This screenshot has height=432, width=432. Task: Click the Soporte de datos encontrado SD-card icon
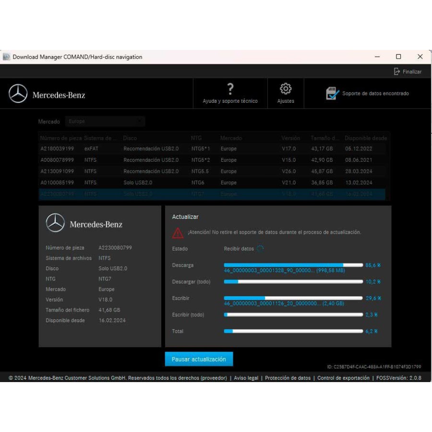coord(333,92)
